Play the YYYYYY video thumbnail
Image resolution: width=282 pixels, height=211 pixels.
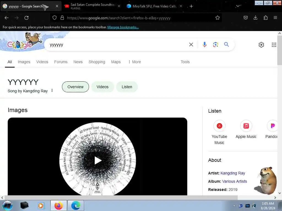click(x=97, y=156)
